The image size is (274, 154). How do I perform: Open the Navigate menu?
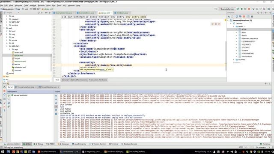(18, 6)
